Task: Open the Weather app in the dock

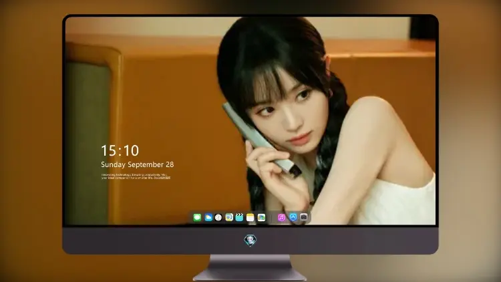Action: point(208,218)
